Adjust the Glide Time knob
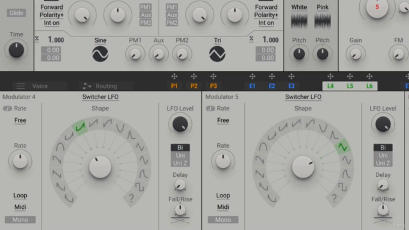The image size is (409, 230). (x=17, y=50)
